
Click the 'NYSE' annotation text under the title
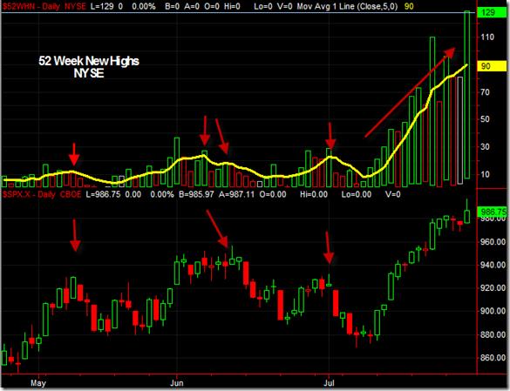pyautogui.click(x=89, y=73)
